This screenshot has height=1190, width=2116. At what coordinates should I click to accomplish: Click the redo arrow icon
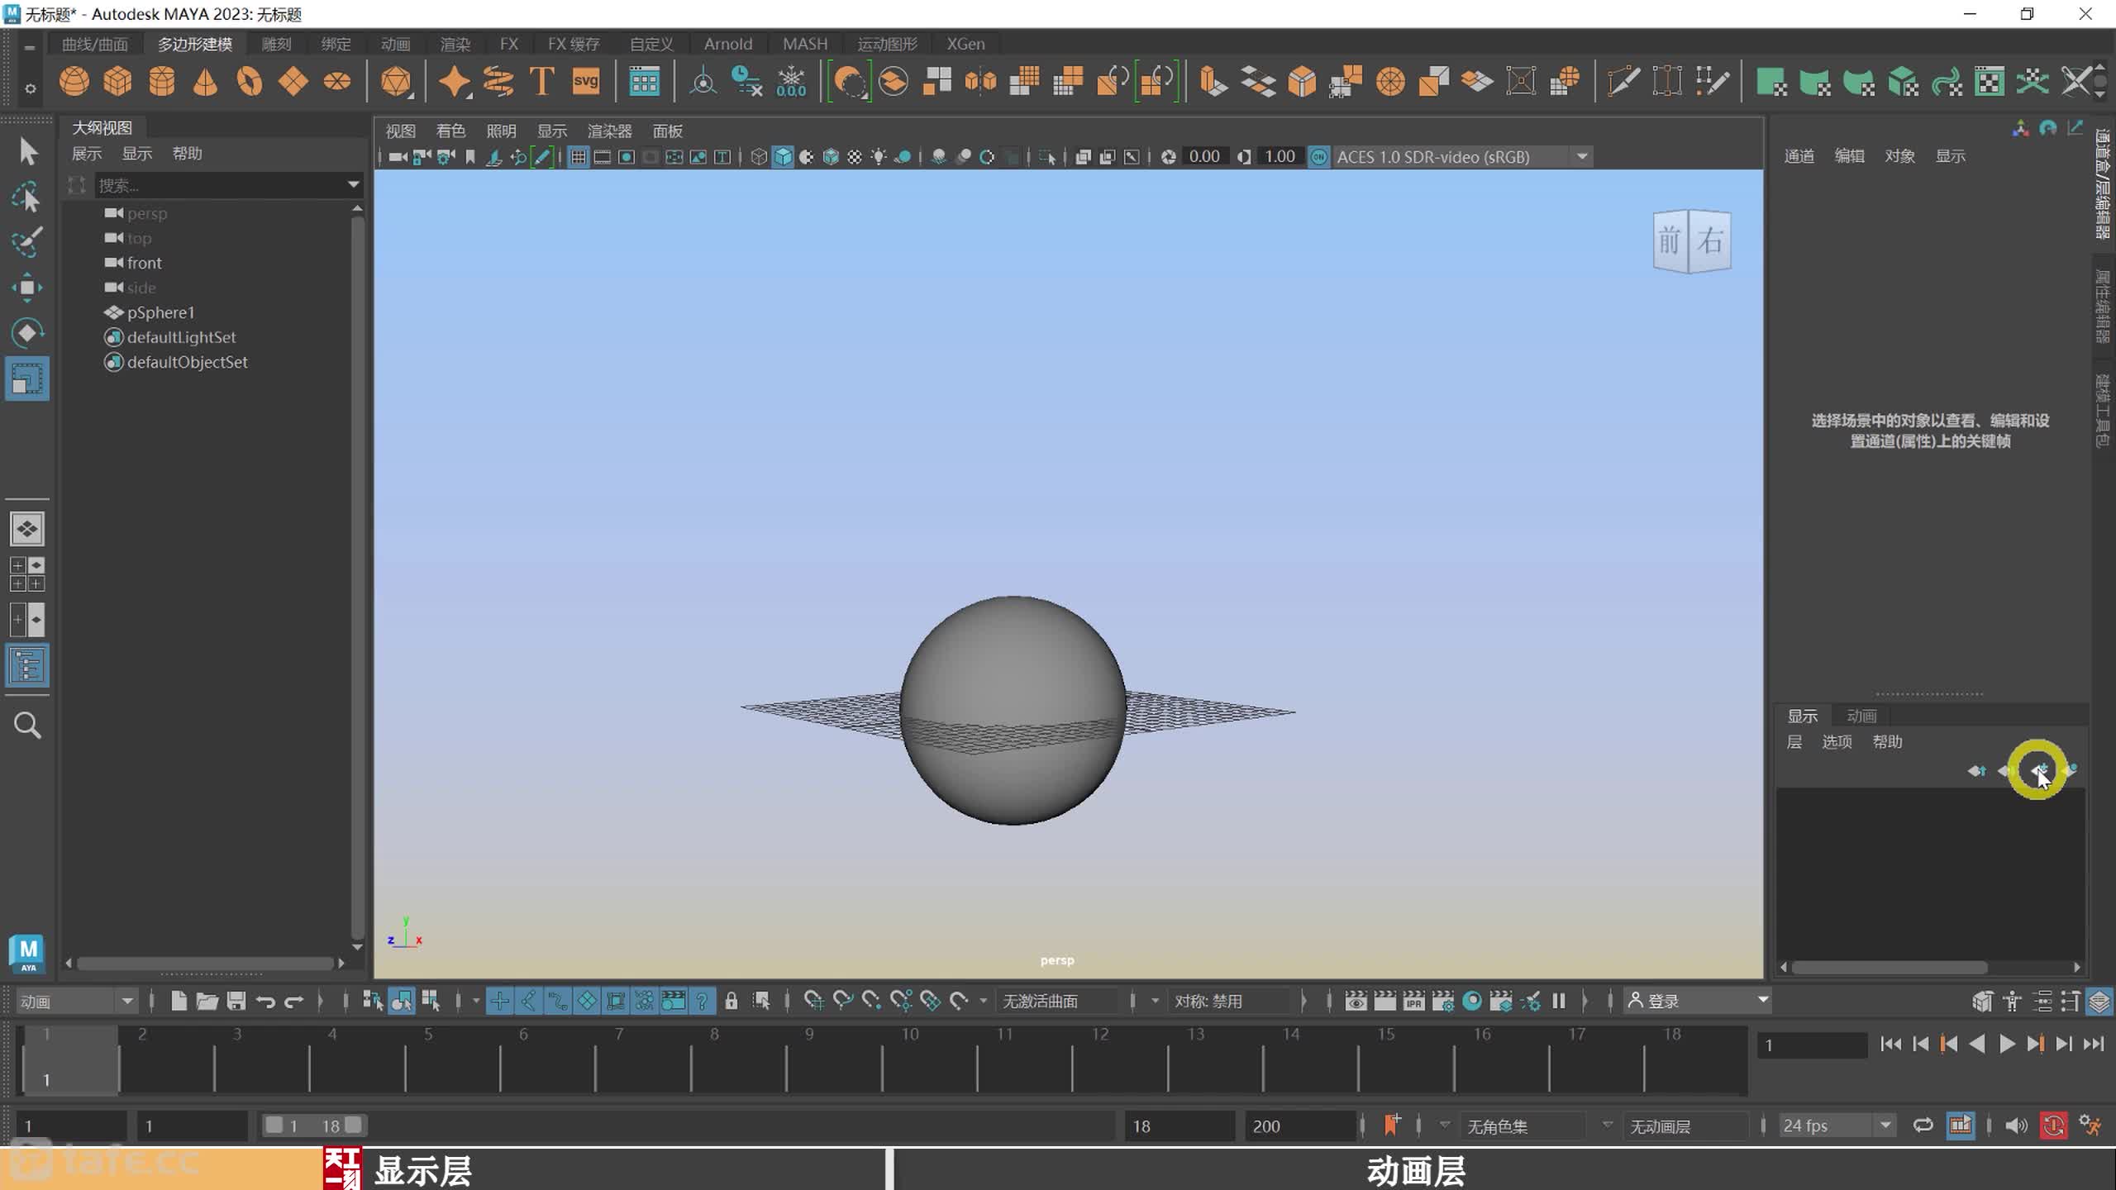point(294,1002)
